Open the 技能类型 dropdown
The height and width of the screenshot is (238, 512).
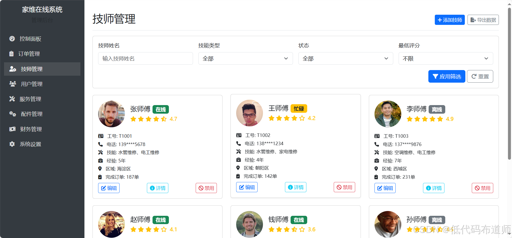tap(246, 59)
